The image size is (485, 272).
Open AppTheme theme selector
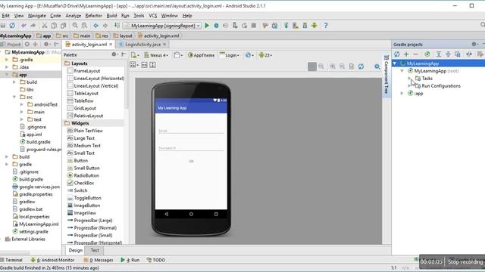pos(201,55)
